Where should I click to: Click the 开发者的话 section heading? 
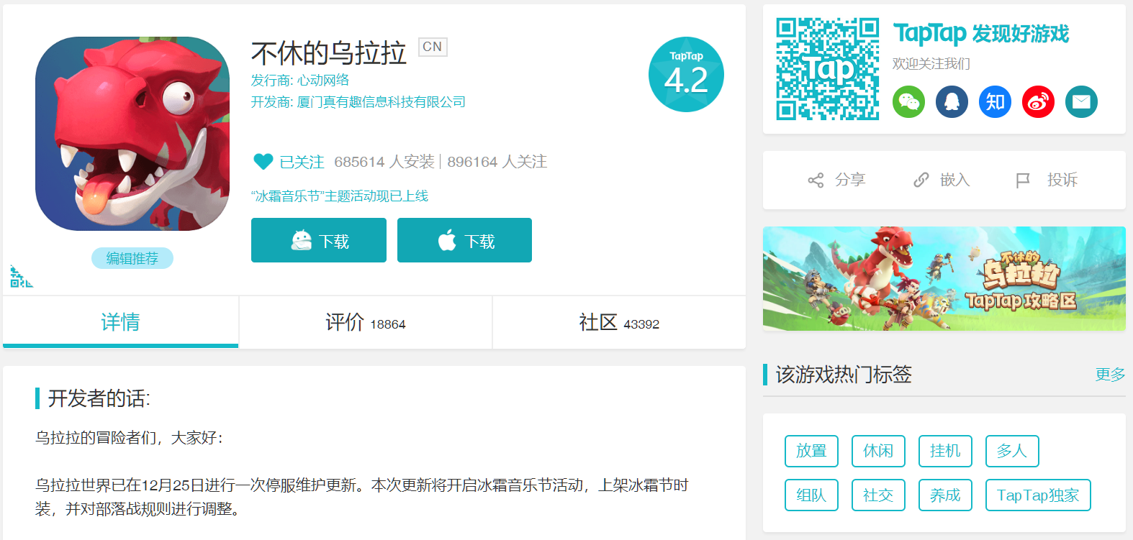pyautogui.click(x=99, y=398)
